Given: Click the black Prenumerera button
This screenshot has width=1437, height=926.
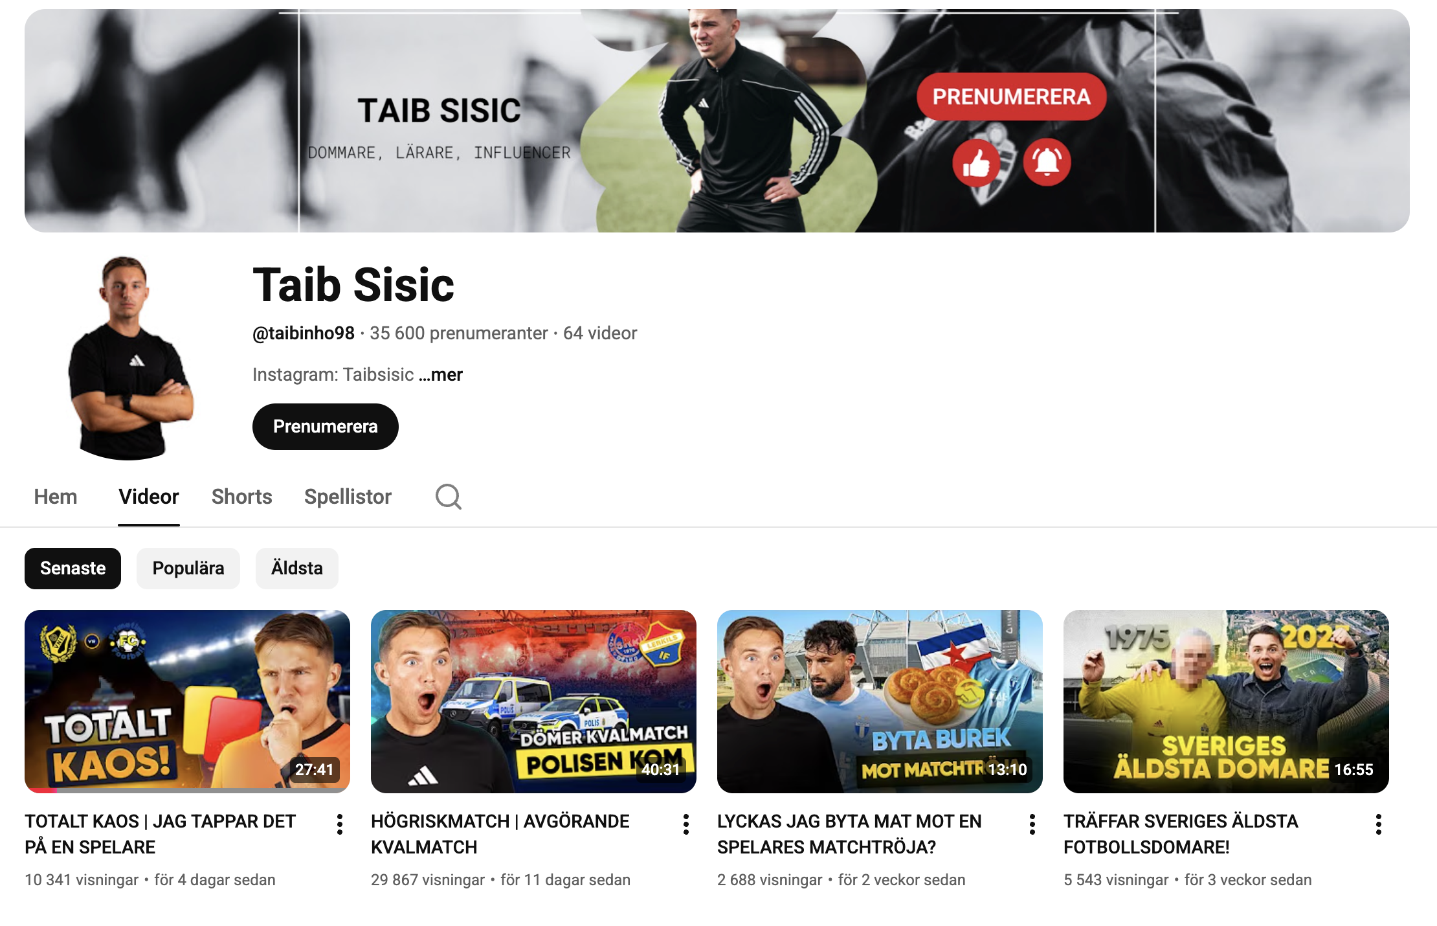Looking at the screenshot, I should click(325, 426).
